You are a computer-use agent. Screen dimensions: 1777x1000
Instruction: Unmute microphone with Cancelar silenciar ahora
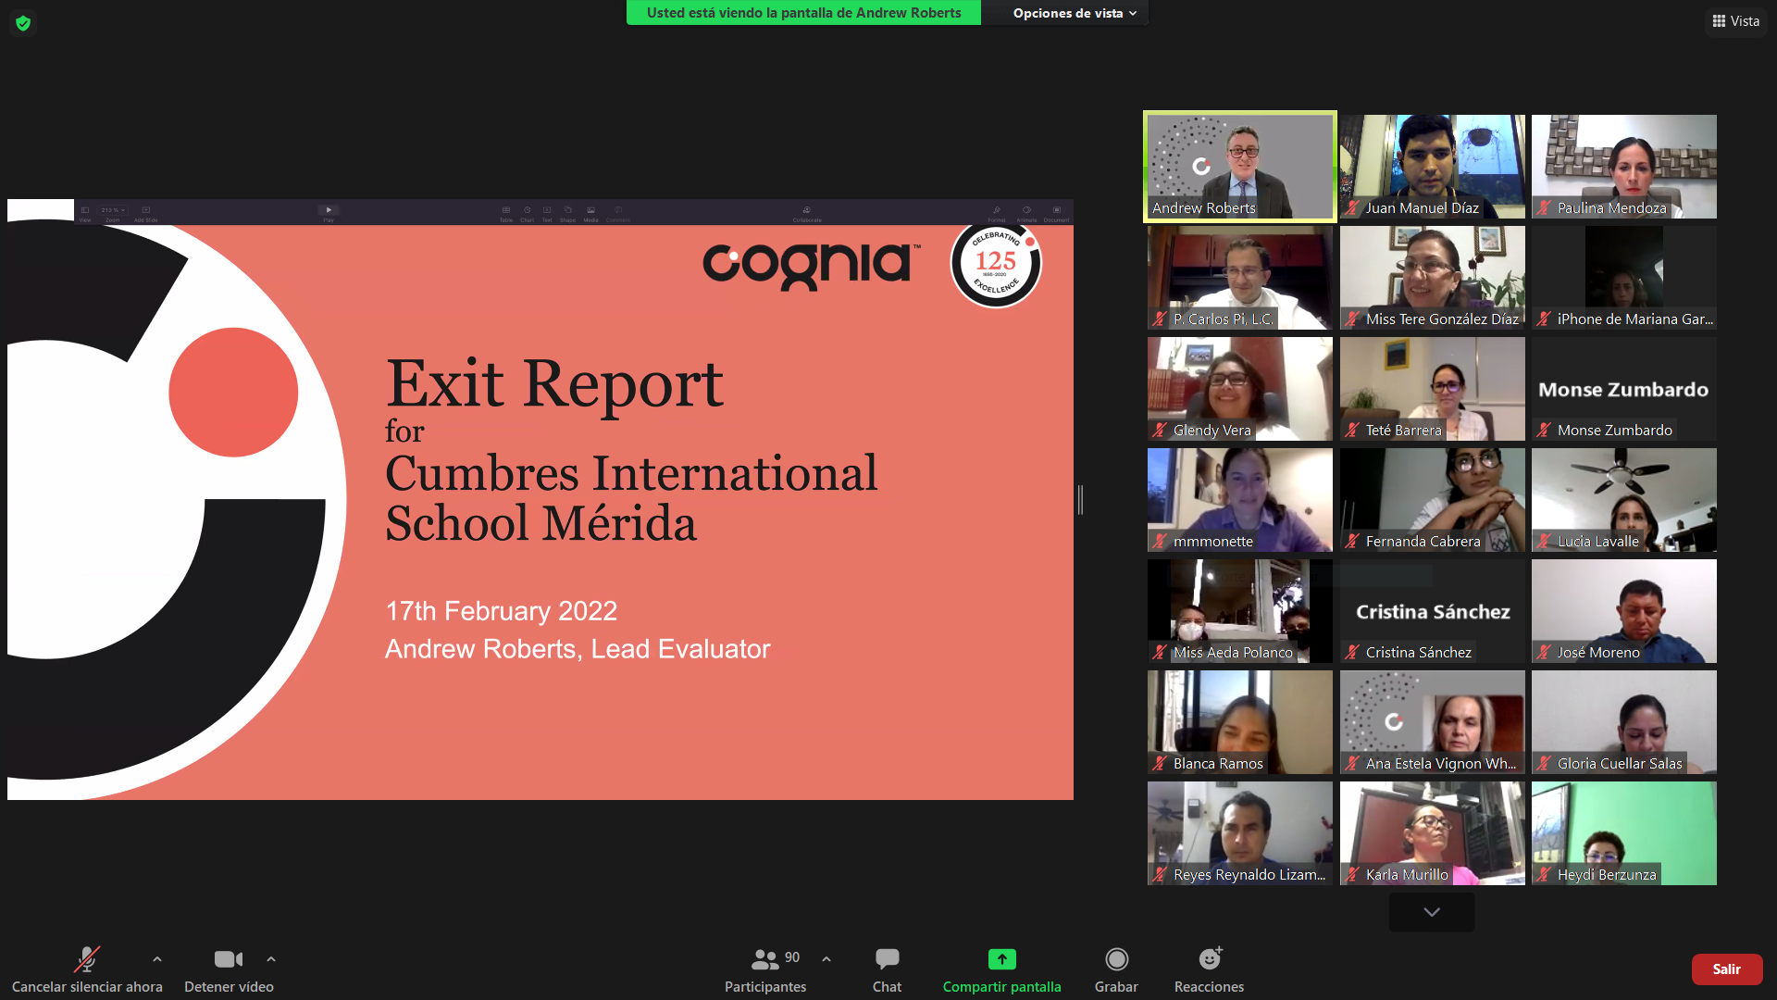coord(87,969)
